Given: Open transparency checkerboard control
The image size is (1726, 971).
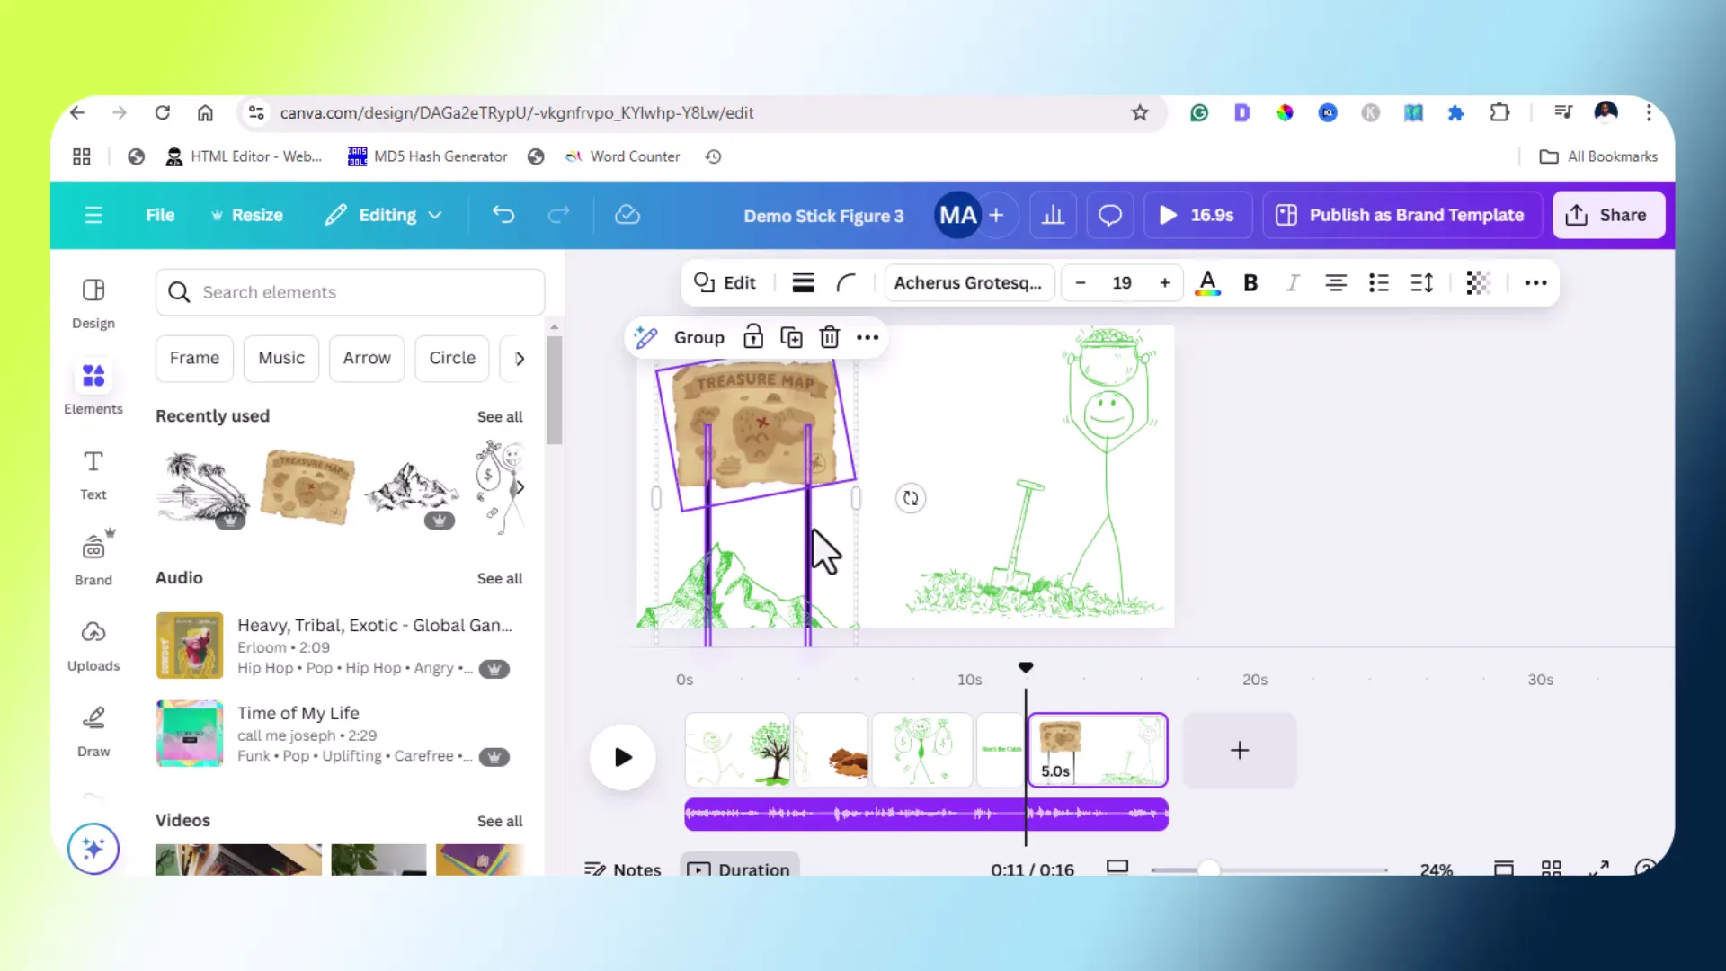Looking at the screenshot, I should coord(1478,283).
